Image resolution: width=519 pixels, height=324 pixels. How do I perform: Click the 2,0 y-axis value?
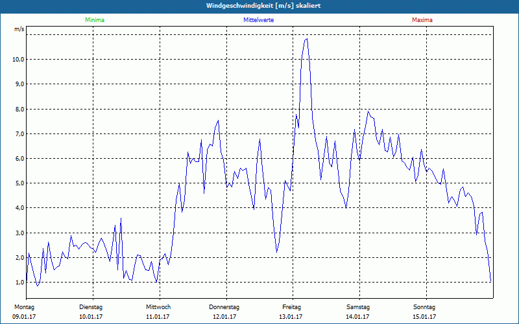[x=19, y=257]
